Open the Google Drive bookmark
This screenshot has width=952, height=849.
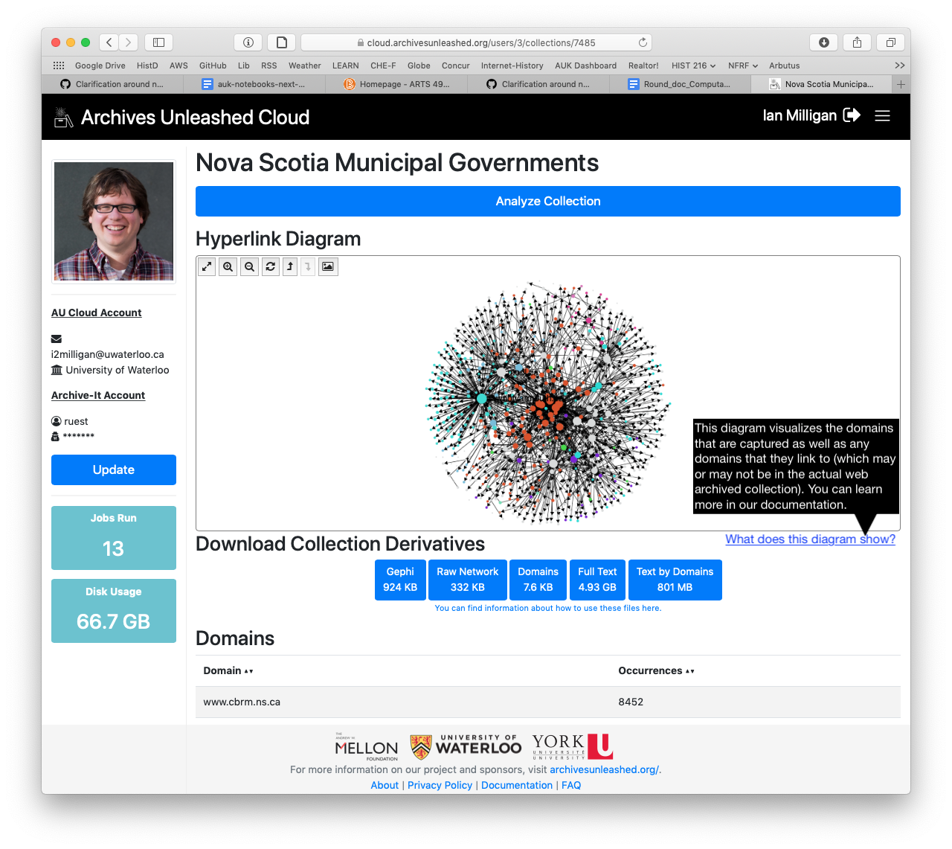point(100,65)
